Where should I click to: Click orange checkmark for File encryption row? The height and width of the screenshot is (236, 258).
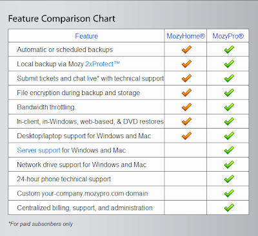186,93
